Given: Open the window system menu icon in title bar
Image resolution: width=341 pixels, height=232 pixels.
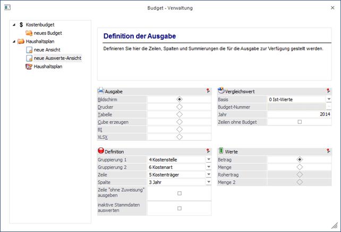Looking at the screenshot, I should click(6, 7).
